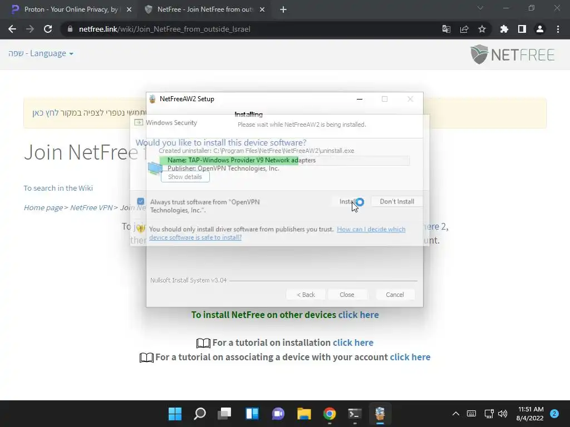Click the Close button in setup
The image size is (570, 427).
pos(347,295)
